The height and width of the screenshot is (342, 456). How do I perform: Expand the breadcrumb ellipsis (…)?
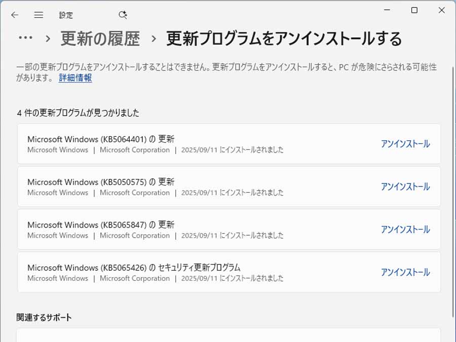pos(25,38)
